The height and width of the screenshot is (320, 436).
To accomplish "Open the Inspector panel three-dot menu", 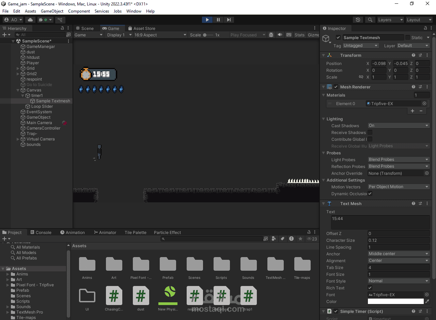I will click(x=432, y=28).
